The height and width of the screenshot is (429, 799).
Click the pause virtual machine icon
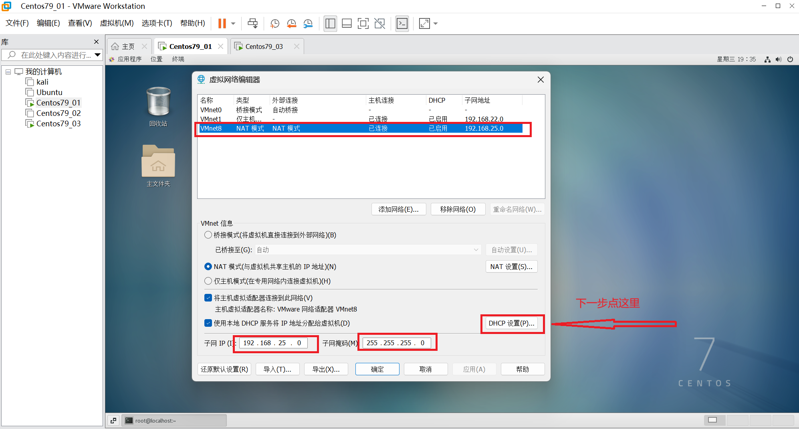pos(222,23)
